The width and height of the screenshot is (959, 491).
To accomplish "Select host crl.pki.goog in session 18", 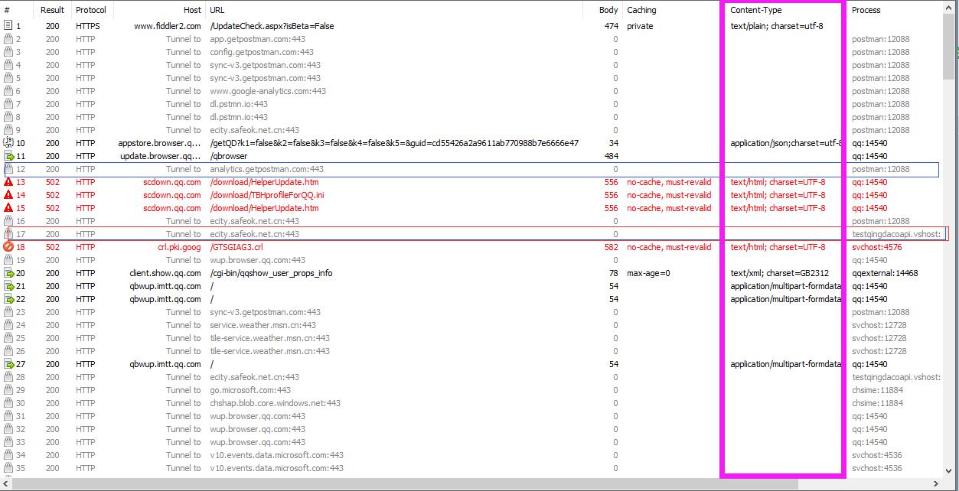I will click(x=179, y=247).
